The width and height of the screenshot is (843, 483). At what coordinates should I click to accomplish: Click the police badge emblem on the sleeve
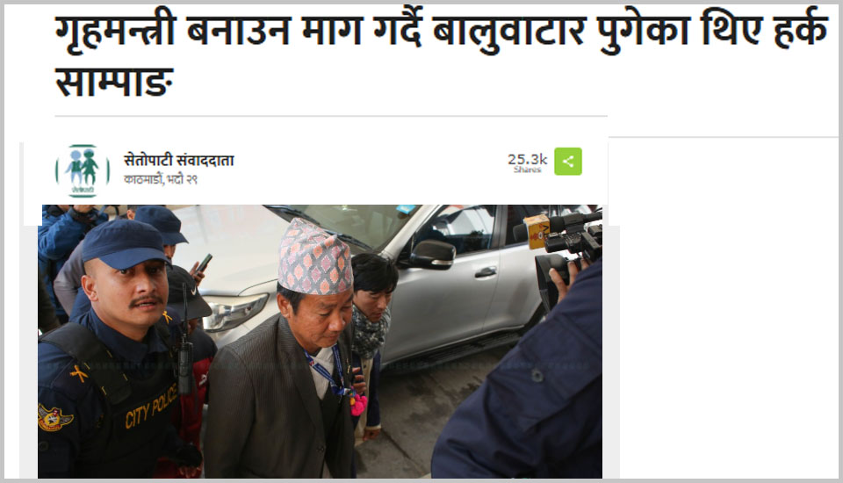point(54,418)
